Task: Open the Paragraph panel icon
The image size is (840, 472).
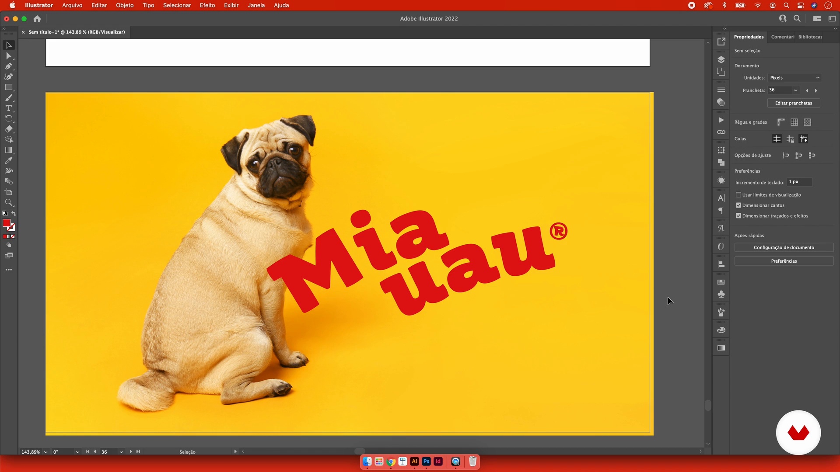Action: pos(721,211)
